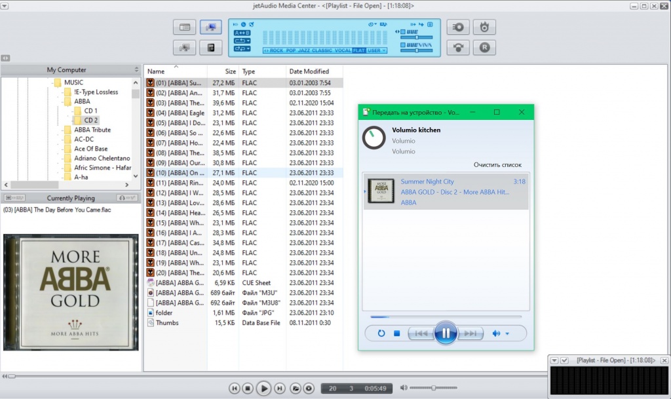Stop playback in jetAudio control bar

248,389
